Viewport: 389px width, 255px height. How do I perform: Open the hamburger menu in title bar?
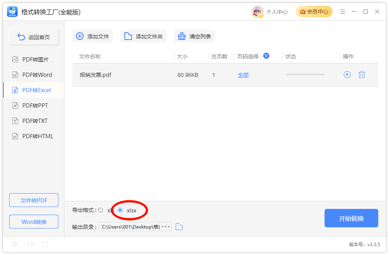click(343, 12)
